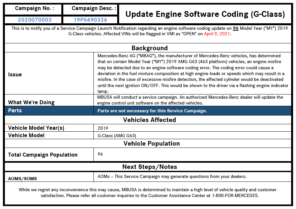Screen dimensions: 296x209
Task: Click the 'Total Campaign Population' label
Action: [x=43, y=155]
